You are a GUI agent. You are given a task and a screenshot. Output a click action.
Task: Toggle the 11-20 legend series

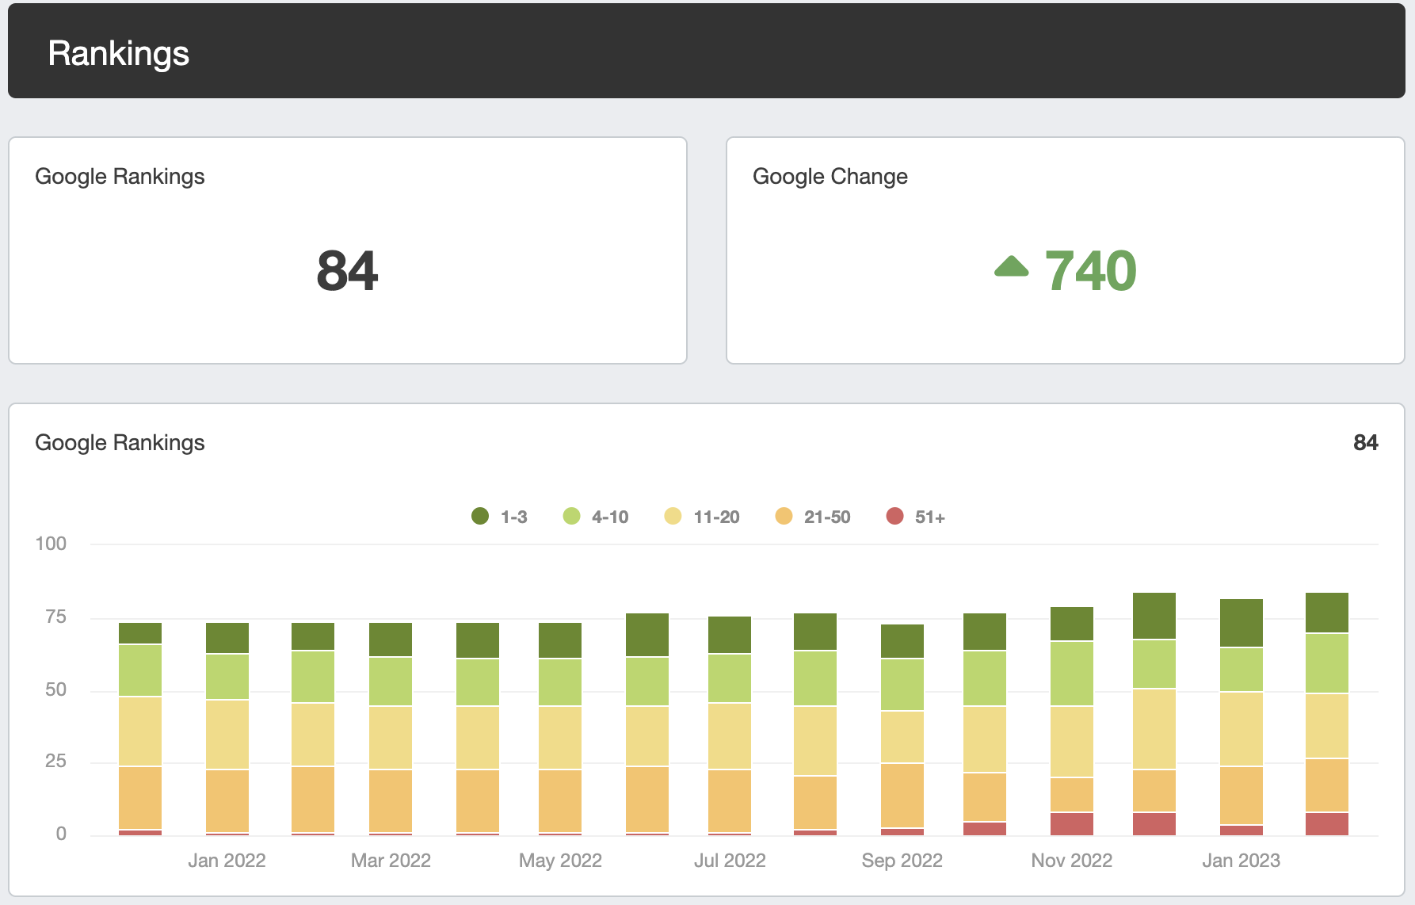[702, 517]
